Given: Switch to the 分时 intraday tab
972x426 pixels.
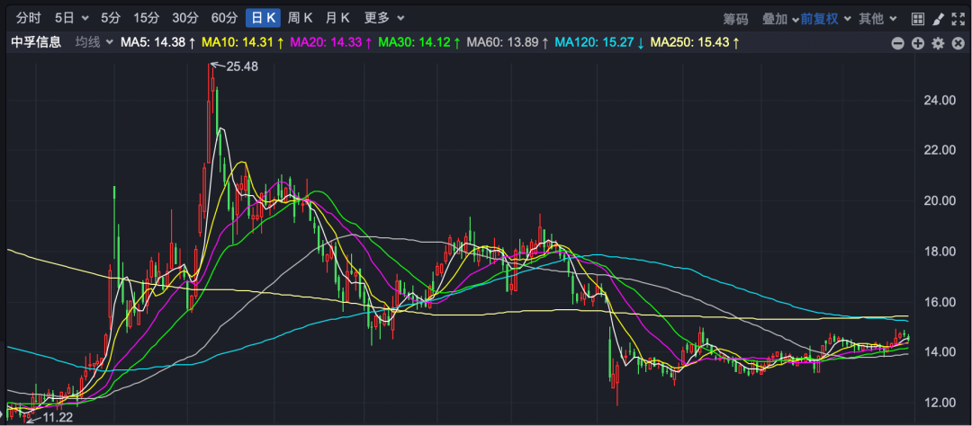Looking at the screenshot, I should coord(29,18).
